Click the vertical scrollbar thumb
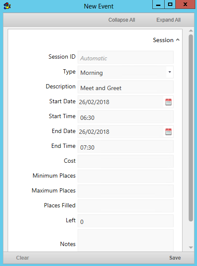 coord(191,128)
